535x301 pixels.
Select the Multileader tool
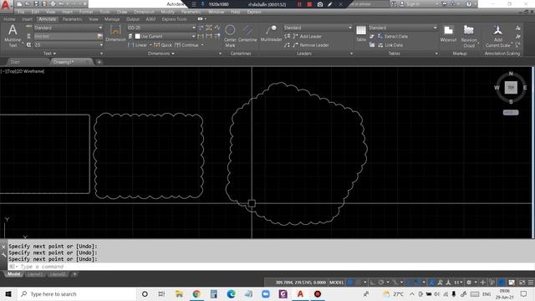271,33
